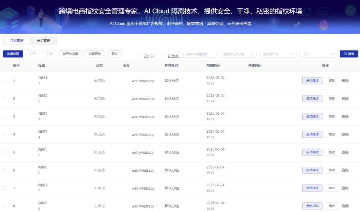Click 修改 for row 指纹7
Image resolution: width=360 pixels, height=212 pixels.
(332, 188)
